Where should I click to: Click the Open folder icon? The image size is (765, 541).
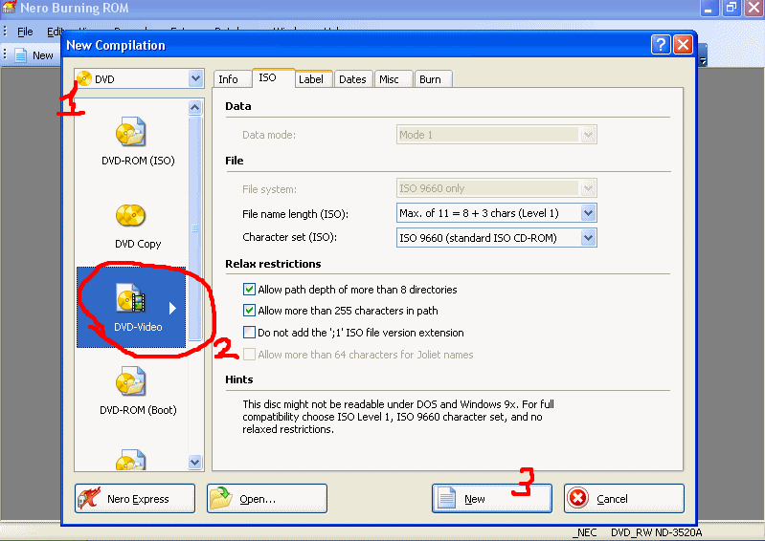click(221, 498)
